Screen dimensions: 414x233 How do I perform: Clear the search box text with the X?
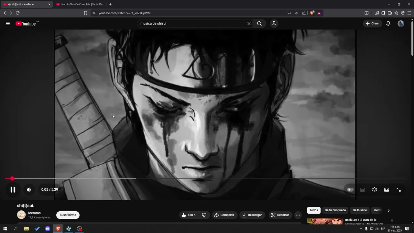249,23
